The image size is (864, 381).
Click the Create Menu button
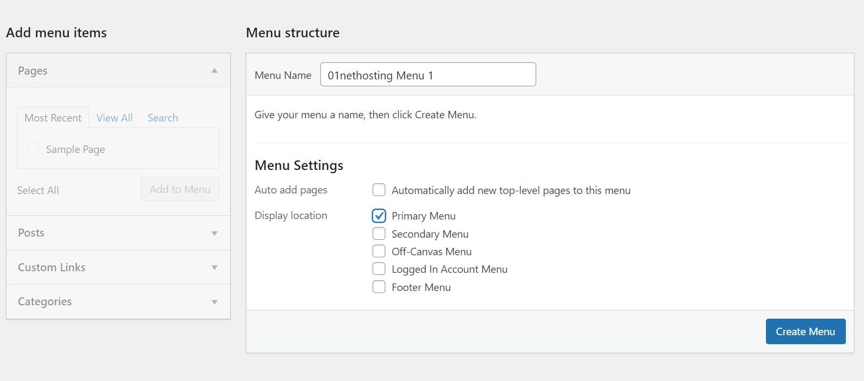pyautogui.click(x=805, y=331)
